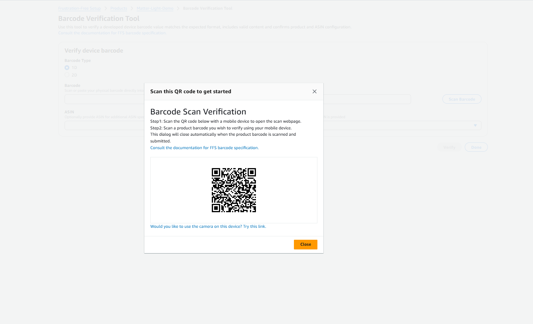
Task: Click the disabled Verify button
Action: coord(449,147)
